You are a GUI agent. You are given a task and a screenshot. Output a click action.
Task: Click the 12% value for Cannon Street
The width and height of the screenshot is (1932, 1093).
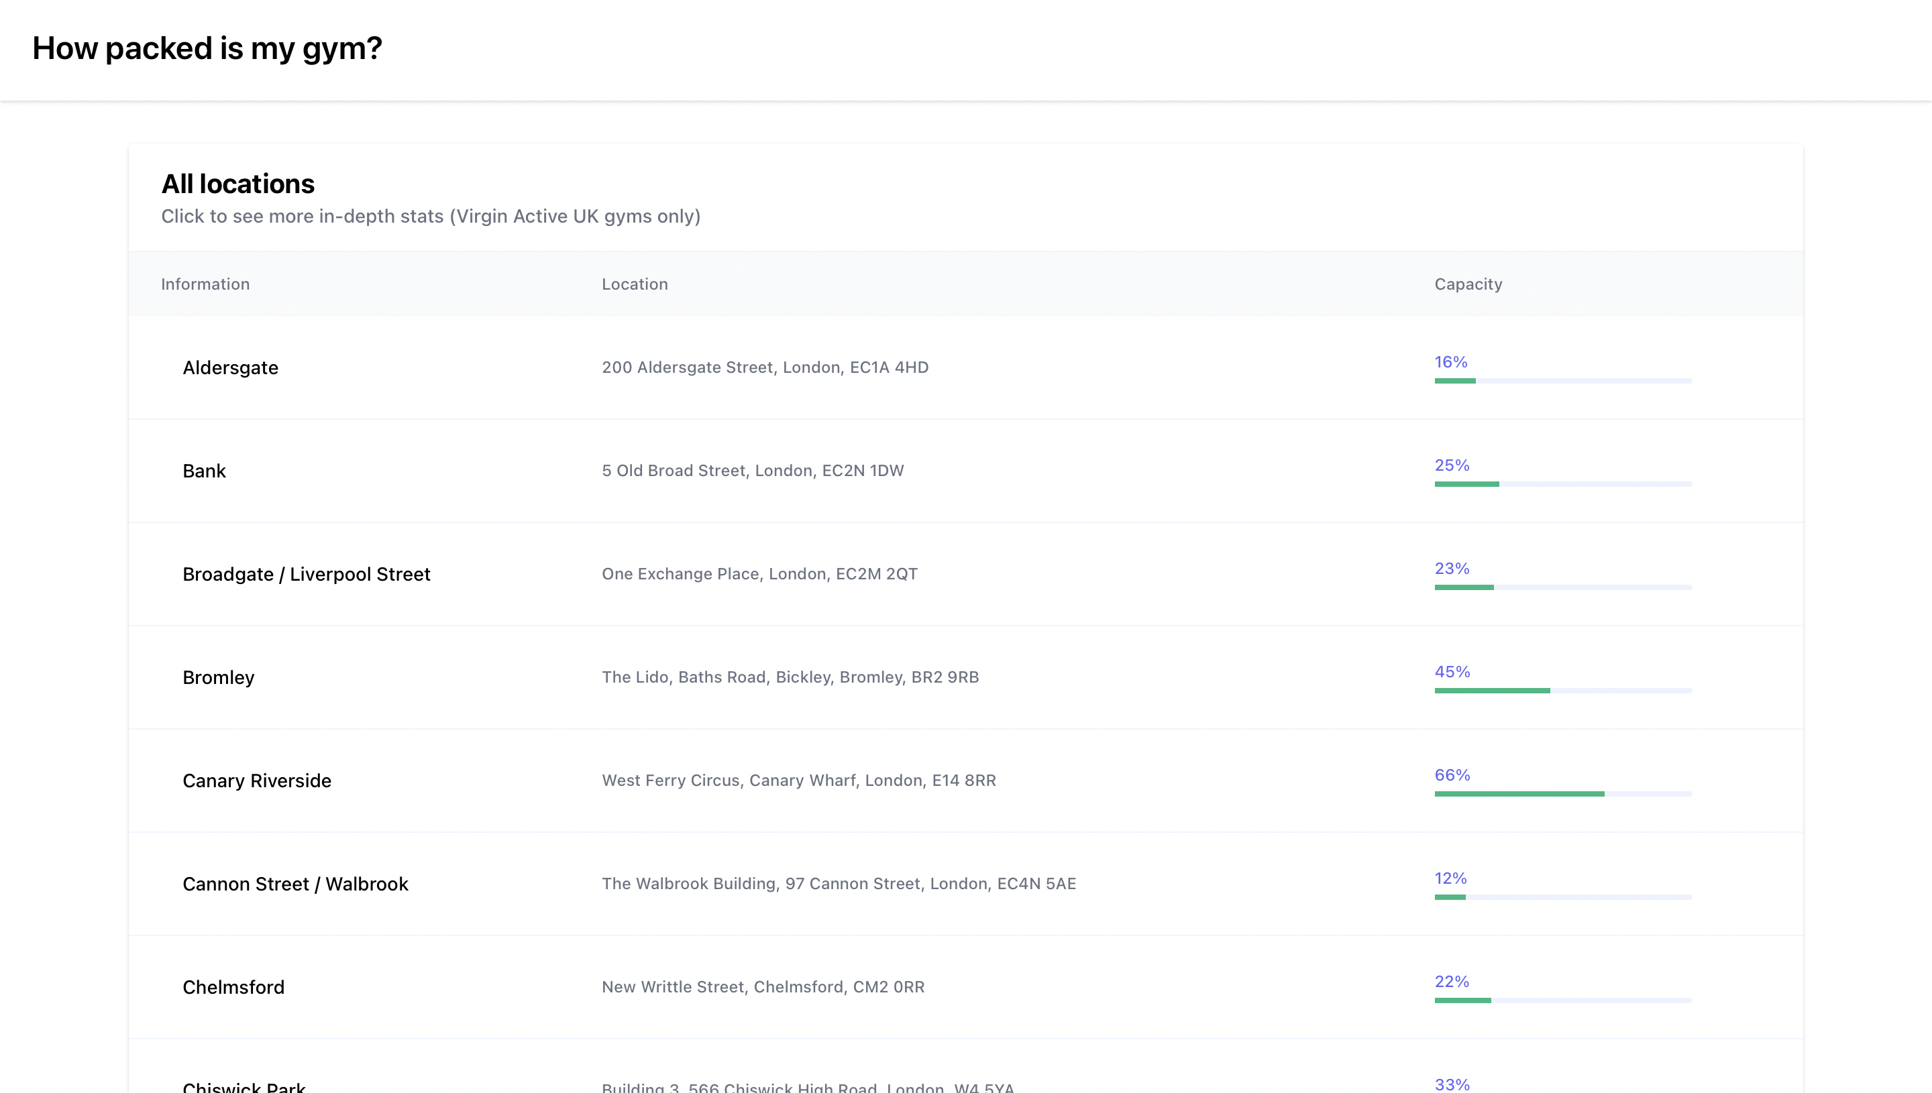pyautogui.click(x=1450, y=878)
